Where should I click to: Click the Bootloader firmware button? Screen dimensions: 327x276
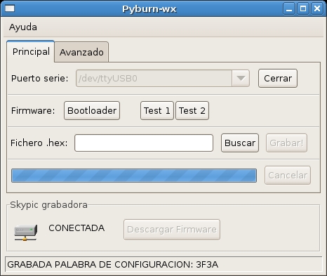92,110
